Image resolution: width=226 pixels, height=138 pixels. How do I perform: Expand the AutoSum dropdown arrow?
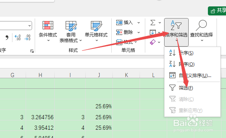[160, 23]
